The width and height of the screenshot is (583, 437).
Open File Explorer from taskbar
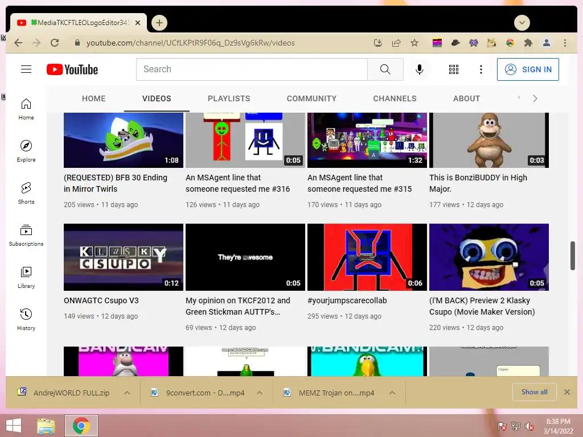coord(46,426)
